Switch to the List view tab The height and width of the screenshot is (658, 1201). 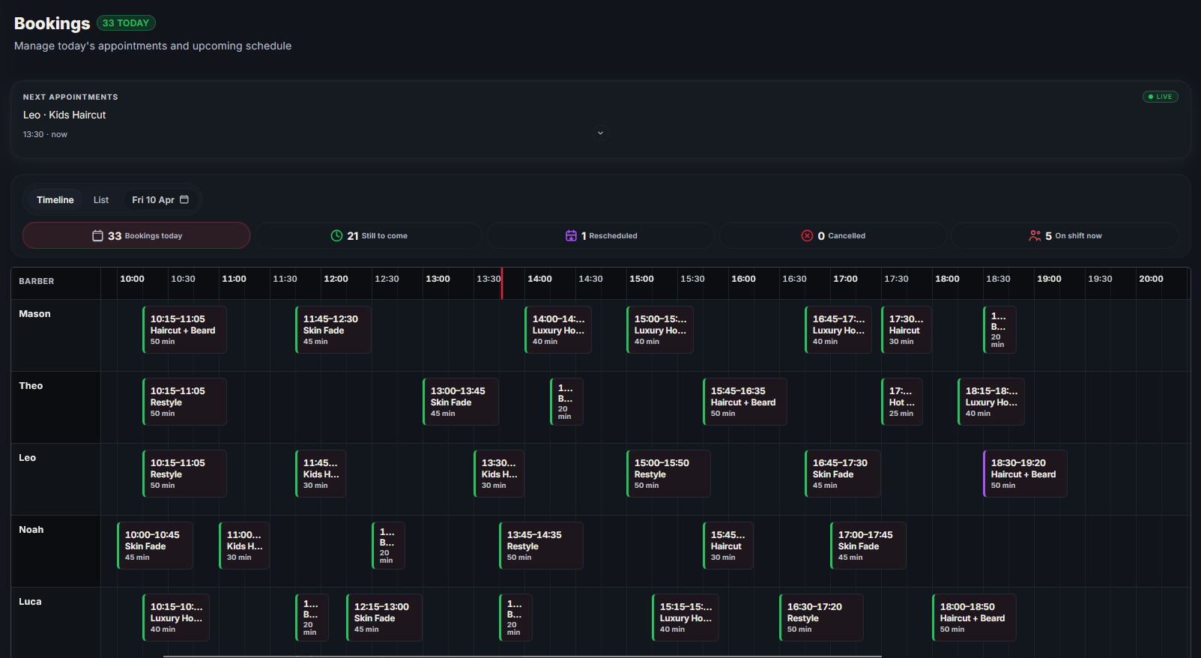(101, 200)
